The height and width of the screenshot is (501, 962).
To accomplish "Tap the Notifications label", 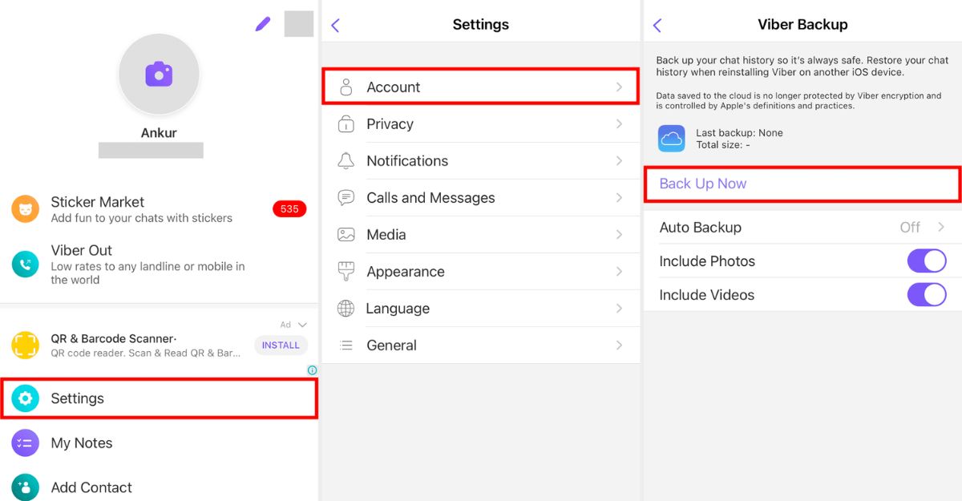I will (407, 161).
